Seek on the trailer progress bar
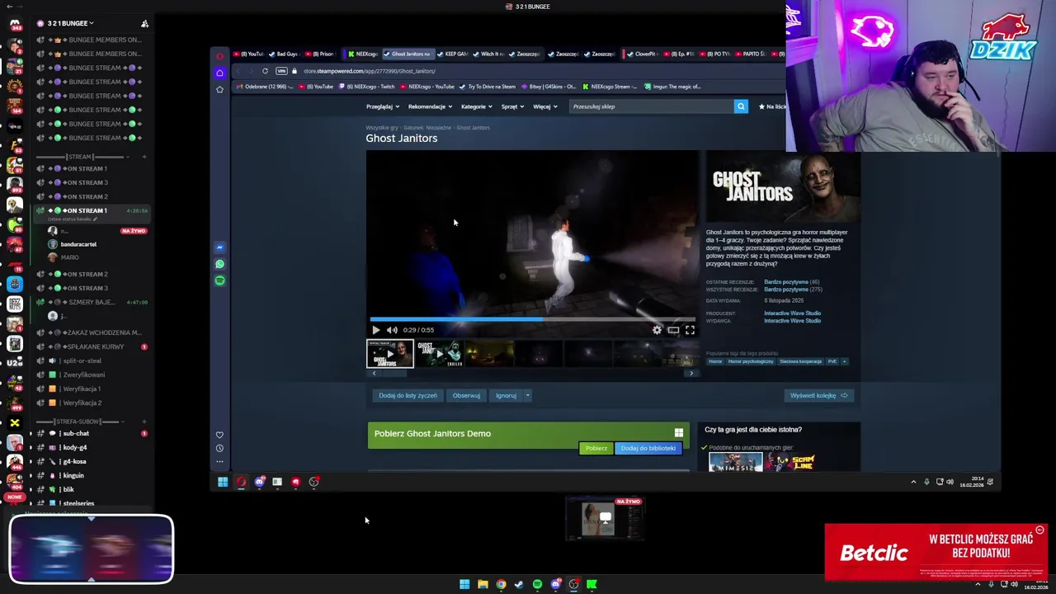 [532, 318]
